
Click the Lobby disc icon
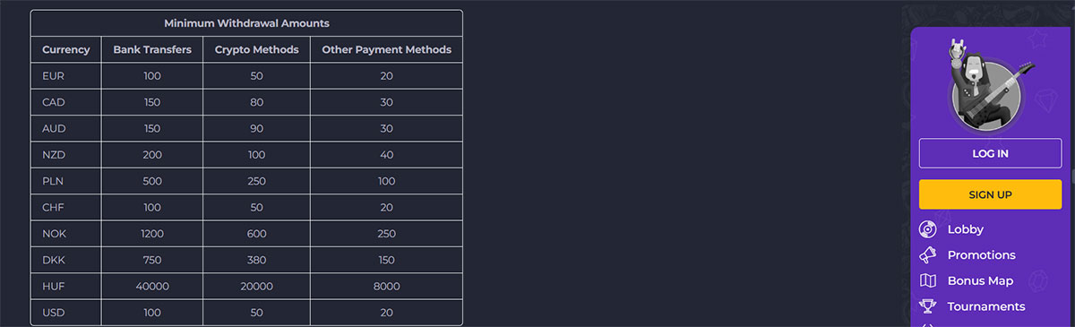[x=929, y=229]
